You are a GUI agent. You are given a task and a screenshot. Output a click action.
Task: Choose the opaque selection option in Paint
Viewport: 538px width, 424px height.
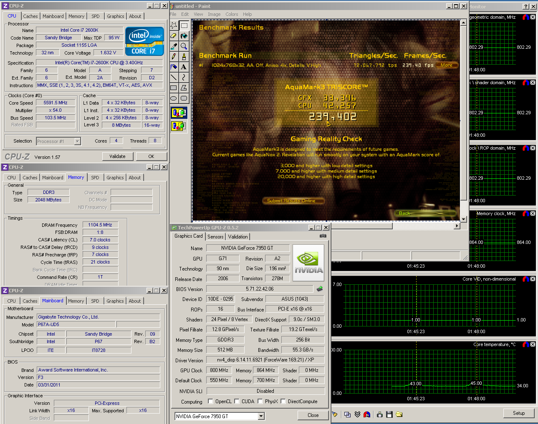tap(179, 113)
